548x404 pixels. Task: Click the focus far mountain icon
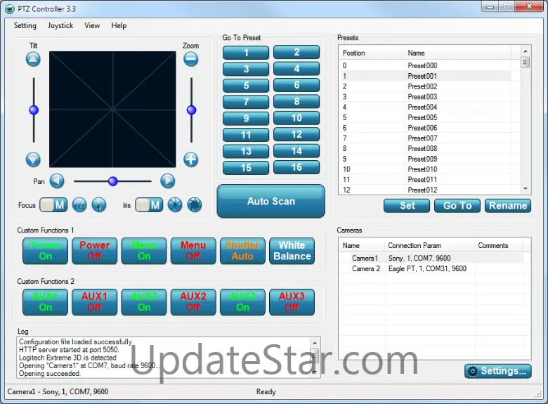point(79,204)
